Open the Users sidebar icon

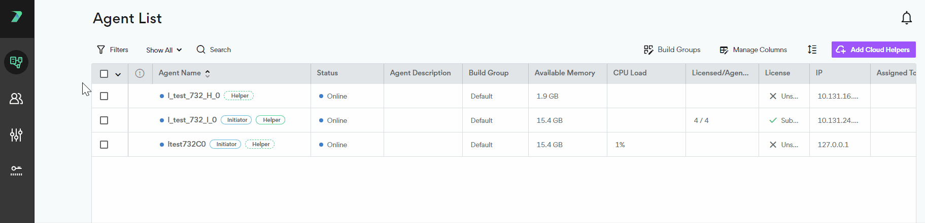point(16,99)
